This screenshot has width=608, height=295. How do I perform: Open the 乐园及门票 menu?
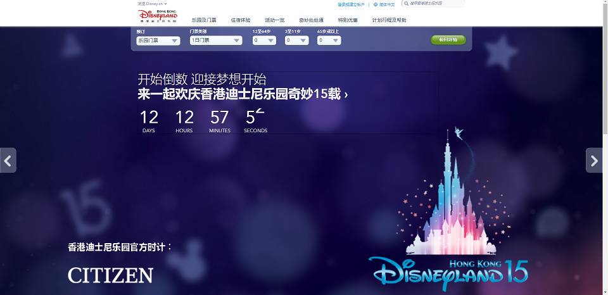pos(204,20)
